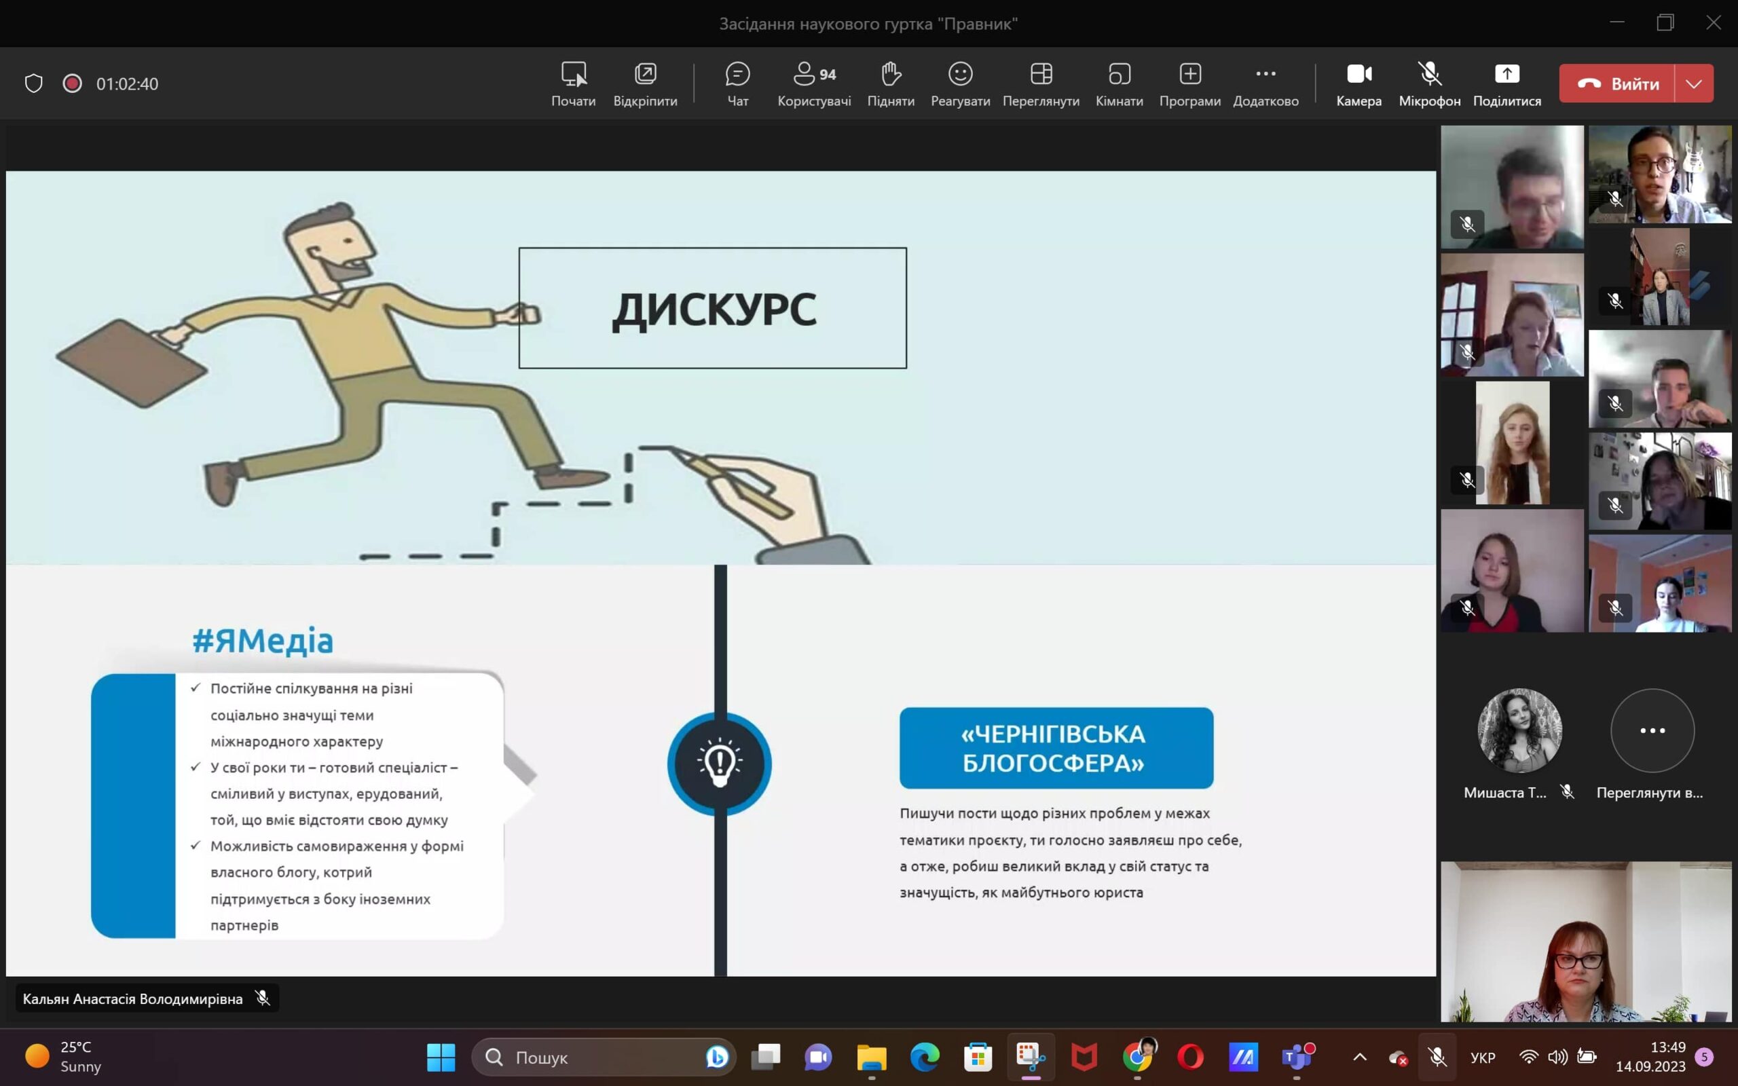This screenshot has height=1086, width=1738.
Task: Click the «ЧЕРНІГІВСЬКА БЛОГОСФЕРА» blue banner
Action: 1056,748
